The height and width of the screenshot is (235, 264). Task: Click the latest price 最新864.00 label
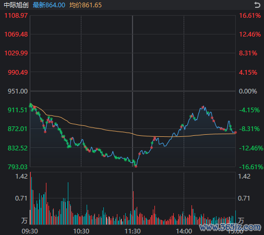click(49, 5)
